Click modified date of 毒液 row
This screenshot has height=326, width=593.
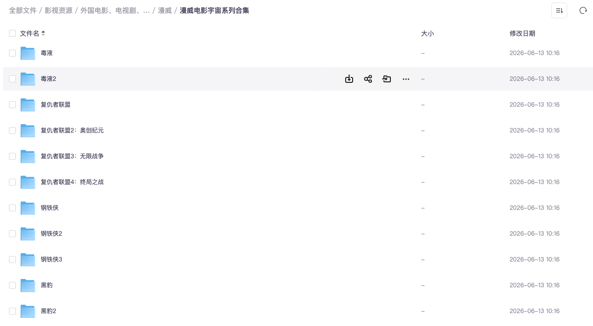pos(534,53)
